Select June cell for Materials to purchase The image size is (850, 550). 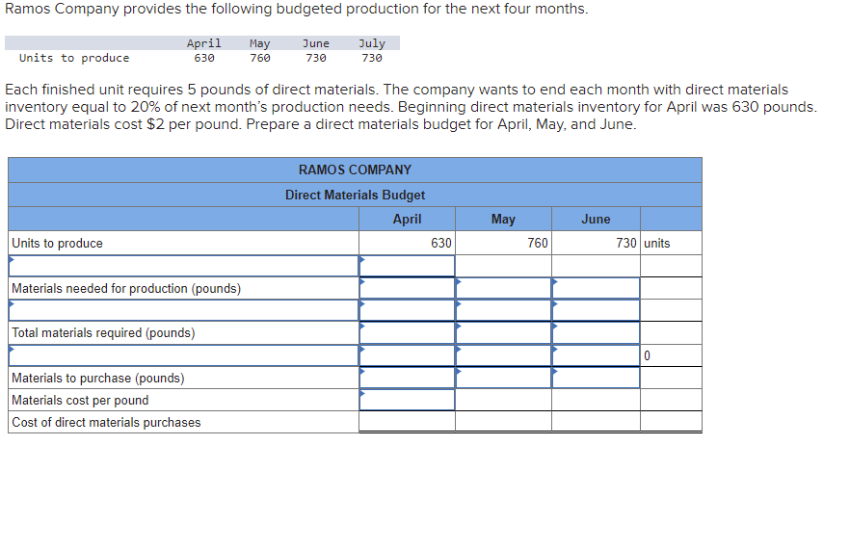[596, 378]
